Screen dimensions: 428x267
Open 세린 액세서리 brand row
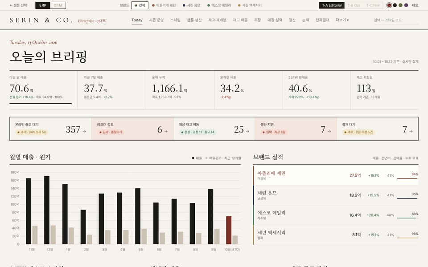pos(336,235)
